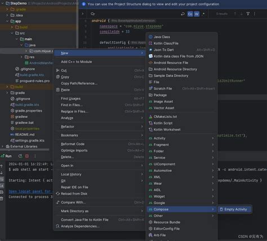The image size is (267, 241).
Task: Click the Kotlin Script icon
Action: click(150, 123)
